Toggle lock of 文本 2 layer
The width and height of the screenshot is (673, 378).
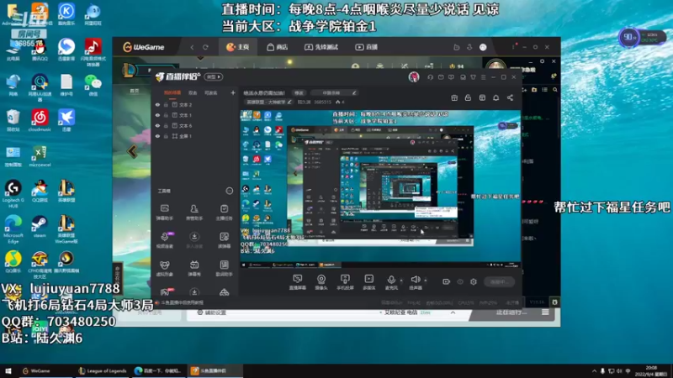(166, 104)
